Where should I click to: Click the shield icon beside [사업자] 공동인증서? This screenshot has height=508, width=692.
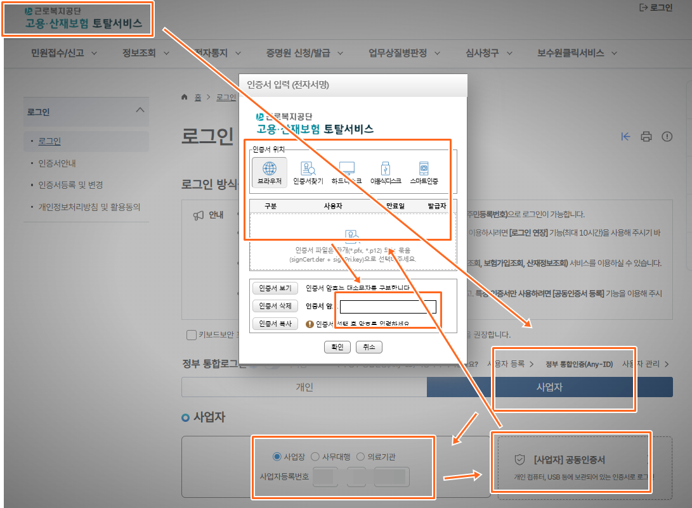click(x=519, y=459)
